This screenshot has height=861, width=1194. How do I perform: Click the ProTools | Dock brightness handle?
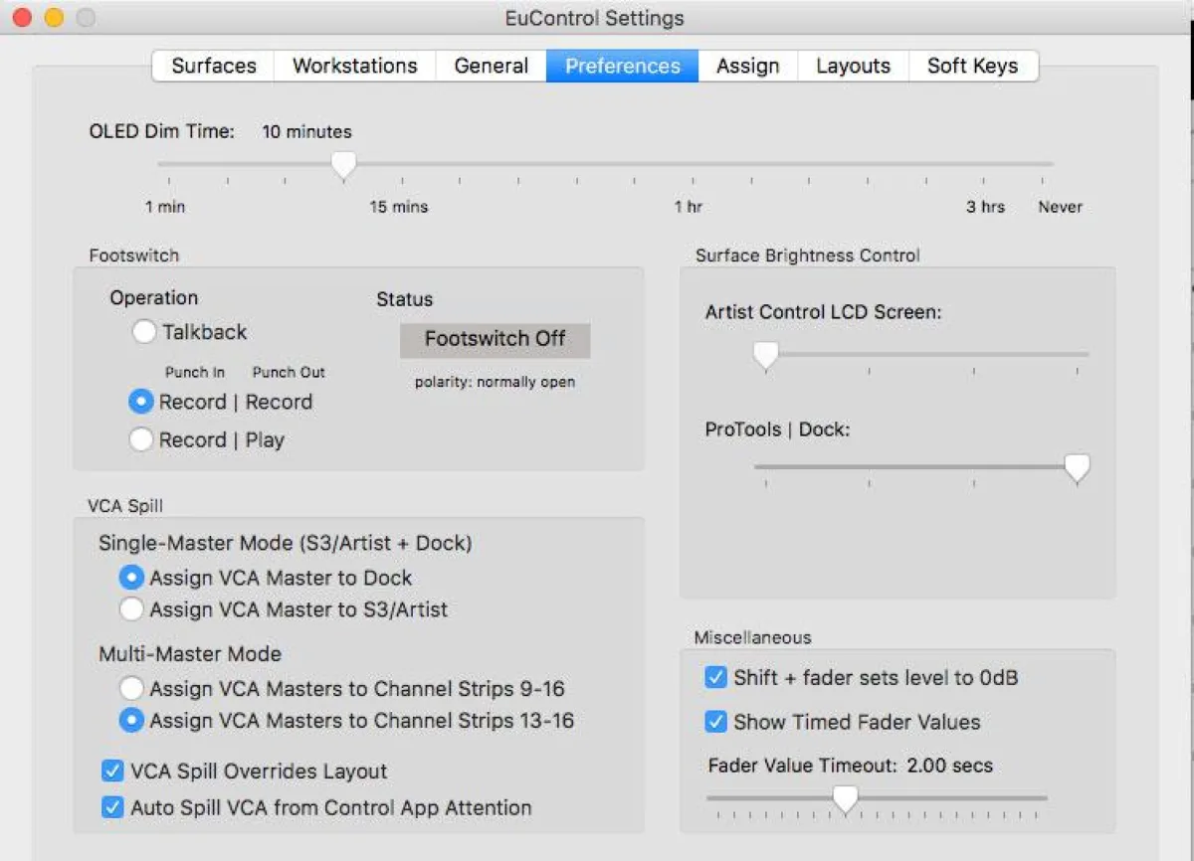[1077, 467]
